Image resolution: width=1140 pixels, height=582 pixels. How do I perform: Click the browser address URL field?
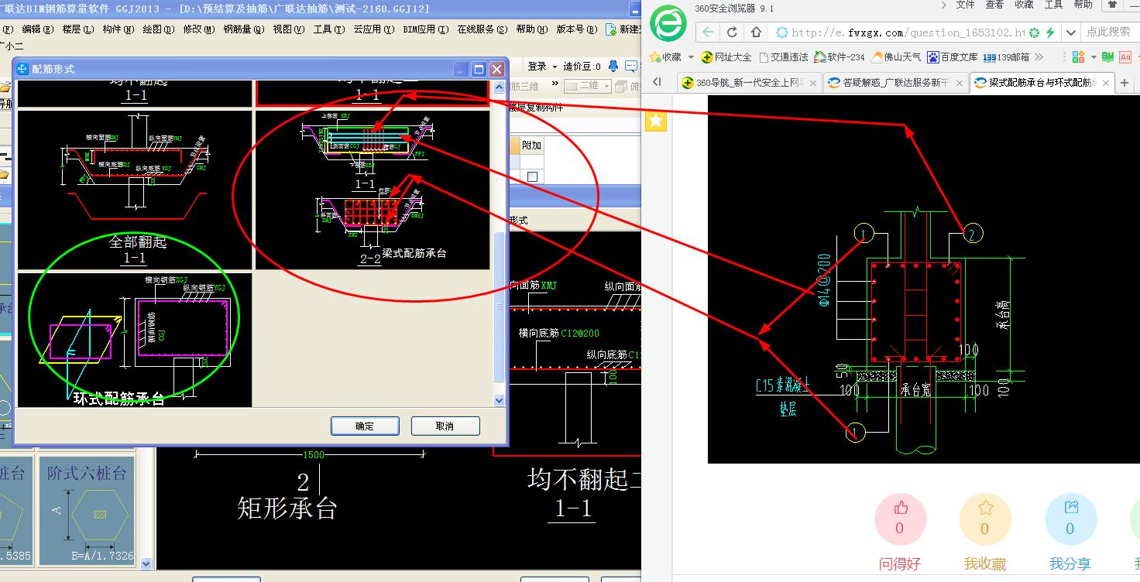(908, 33)
